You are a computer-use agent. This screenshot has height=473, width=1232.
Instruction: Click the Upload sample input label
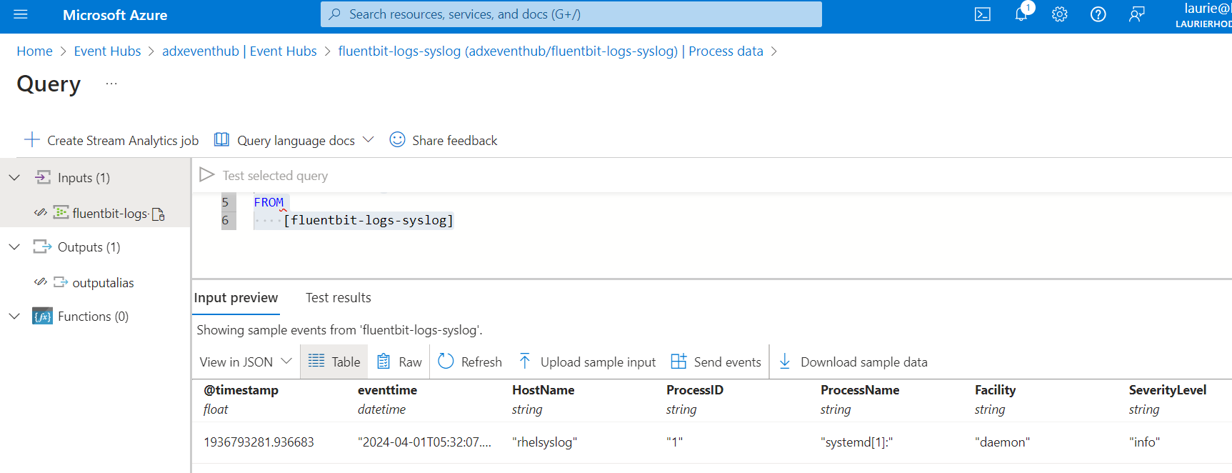(x=598, y=362)
